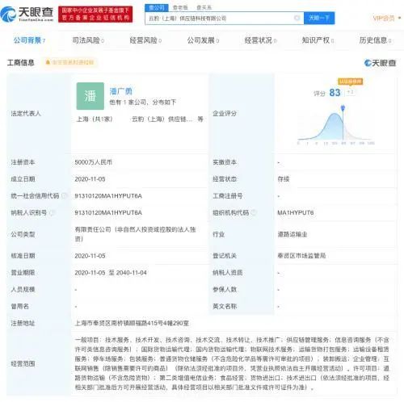Click the 人员规模 row label

23,289
